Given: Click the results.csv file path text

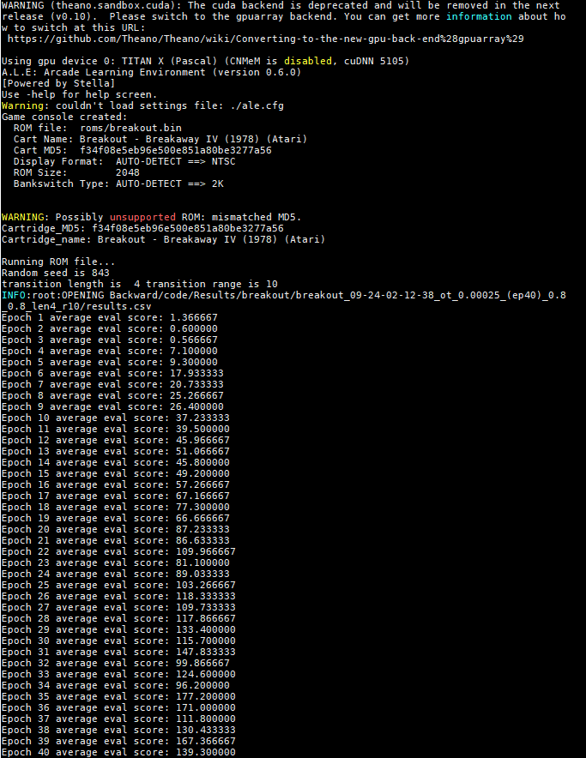Looking at the screenshot, I should coord(286,301).
